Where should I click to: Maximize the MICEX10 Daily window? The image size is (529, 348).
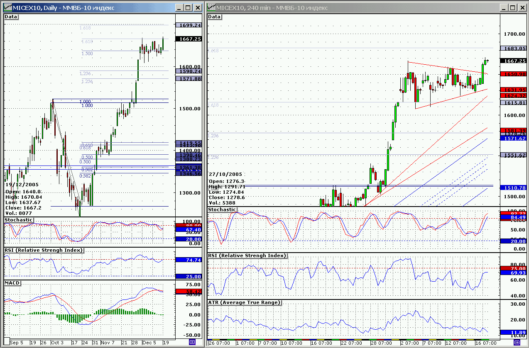point(187,7)
